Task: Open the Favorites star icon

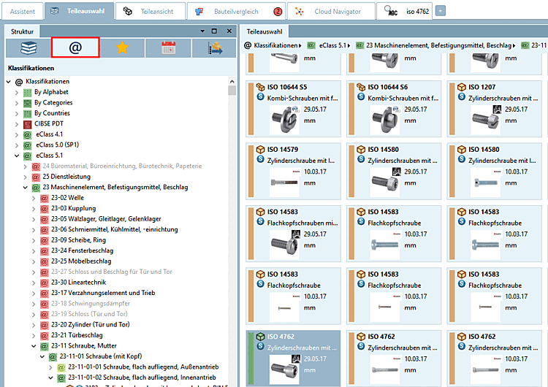Action: 122,47
